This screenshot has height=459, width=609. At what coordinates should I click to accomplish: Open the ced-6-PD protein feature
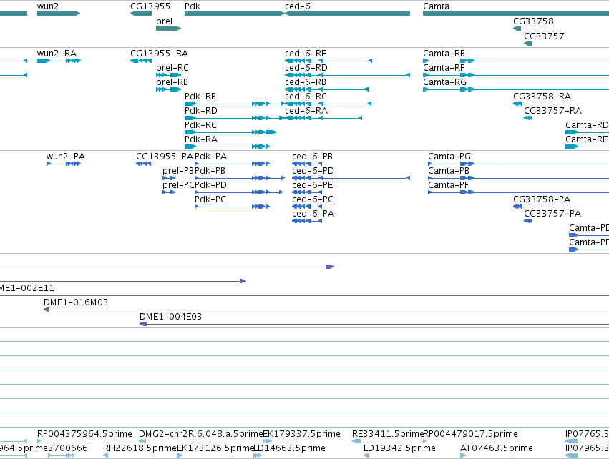pos(351,178)
